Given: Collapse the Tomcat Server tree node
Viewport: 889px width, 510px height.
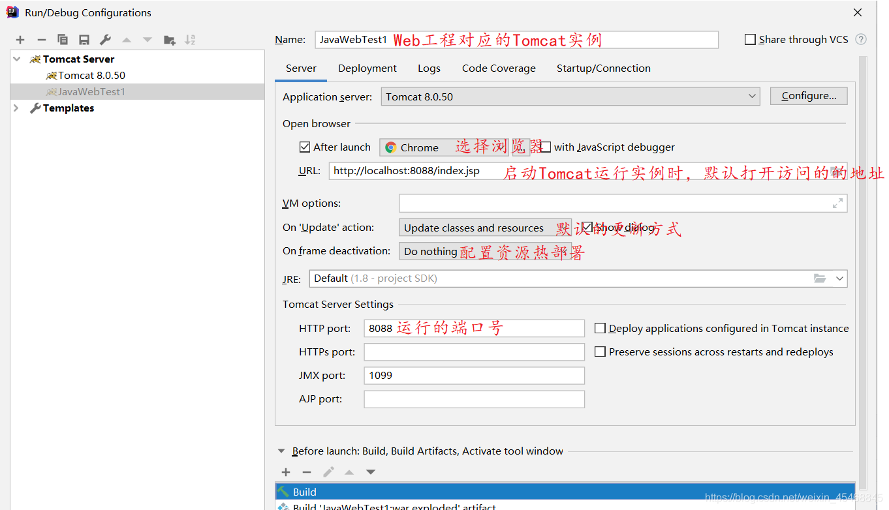Looking at the screenshot, I should tap(17, 59).
